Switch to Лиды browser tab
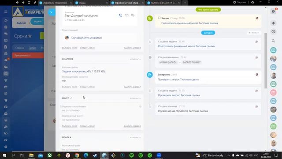Image resolution: width=282 pixels, height=159 pixels. pos(92,3)
